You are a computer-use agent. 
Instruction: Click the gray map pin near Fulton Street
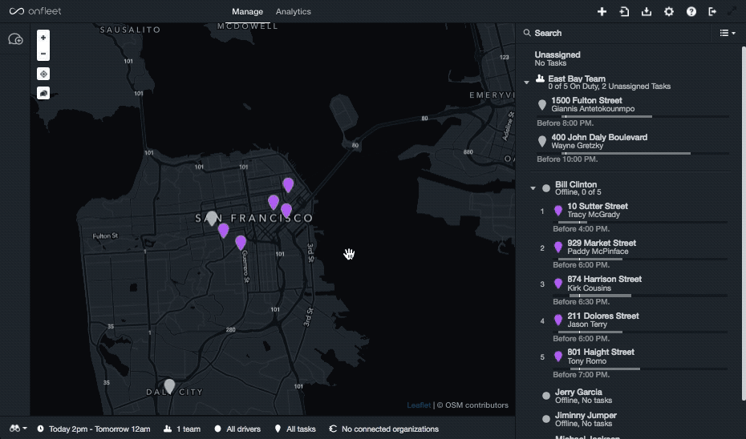(x=212, y=218)
